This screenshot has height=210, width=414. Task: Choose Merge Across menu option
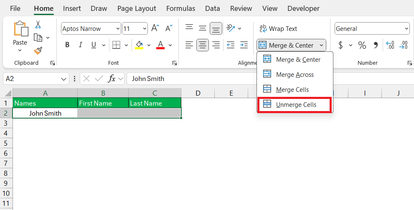(x=295, y=75)
